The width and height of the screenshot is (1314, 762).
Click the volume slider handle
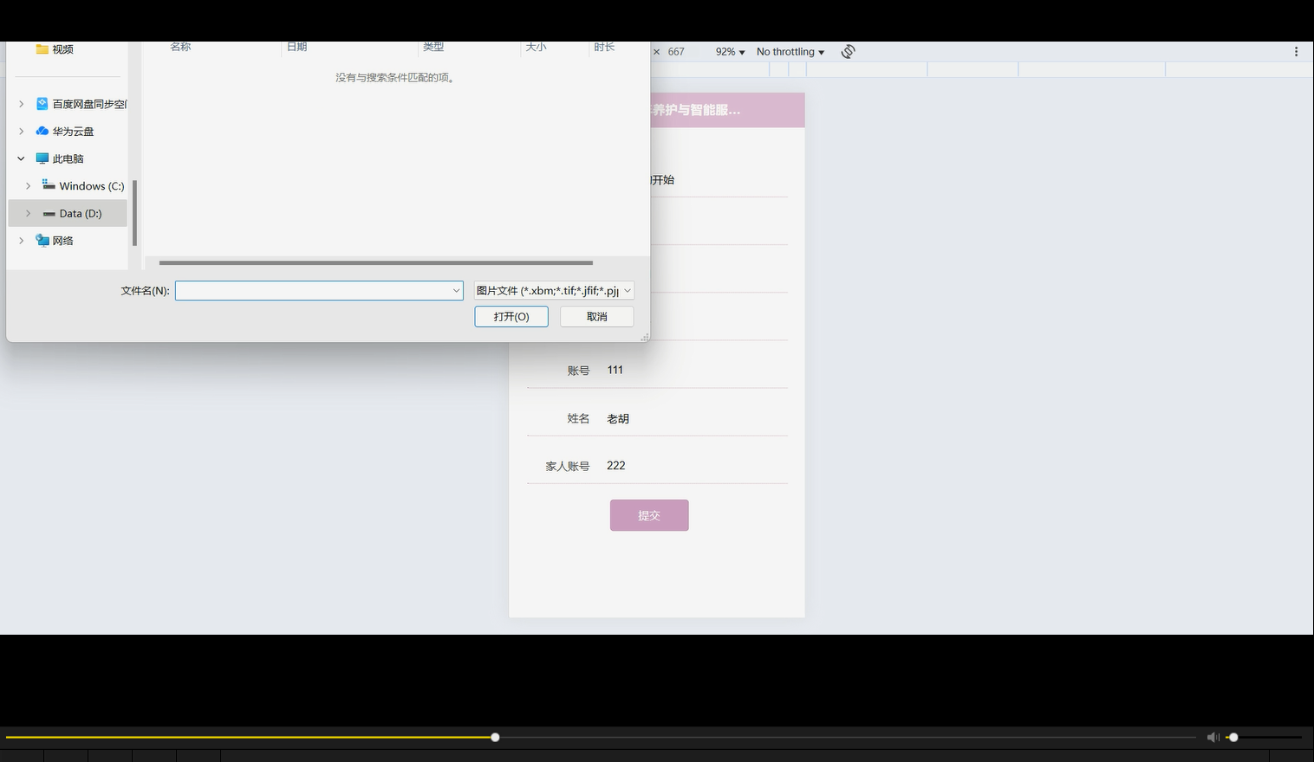tap(1233, 738)
